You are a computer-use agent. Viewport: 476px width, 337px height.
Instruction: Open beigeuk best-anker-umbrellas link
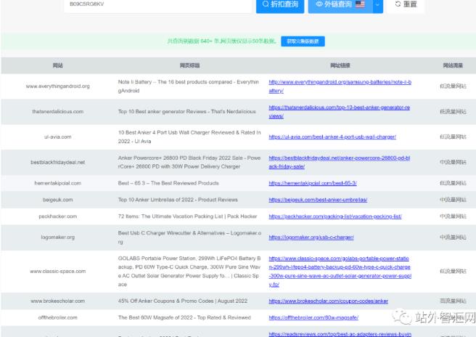[318, 200]
